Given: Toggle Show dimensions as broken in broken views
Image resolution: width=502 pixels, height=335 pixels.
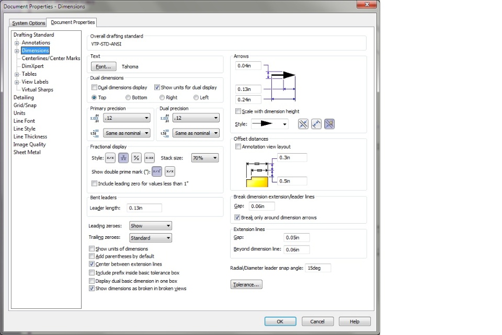Looking at the screenshot, I should pos(92,288).
